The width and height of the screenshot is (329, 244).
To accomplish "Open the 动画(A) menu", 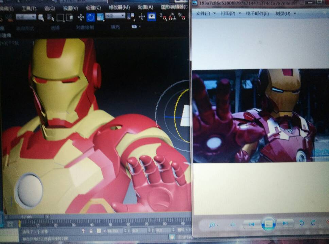I will pyautogui.click(x=145, y=7).
